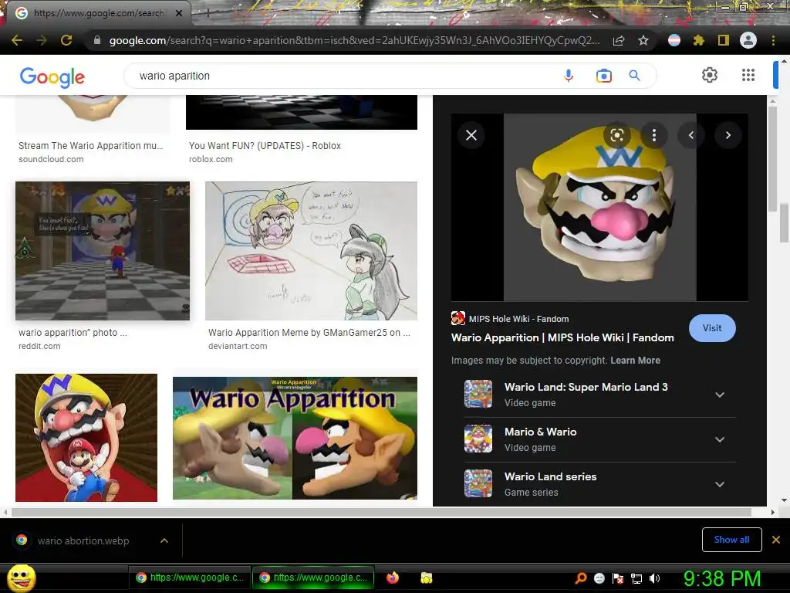
Task: Close the Google search browser tab
Action: (x=179, y=13)
